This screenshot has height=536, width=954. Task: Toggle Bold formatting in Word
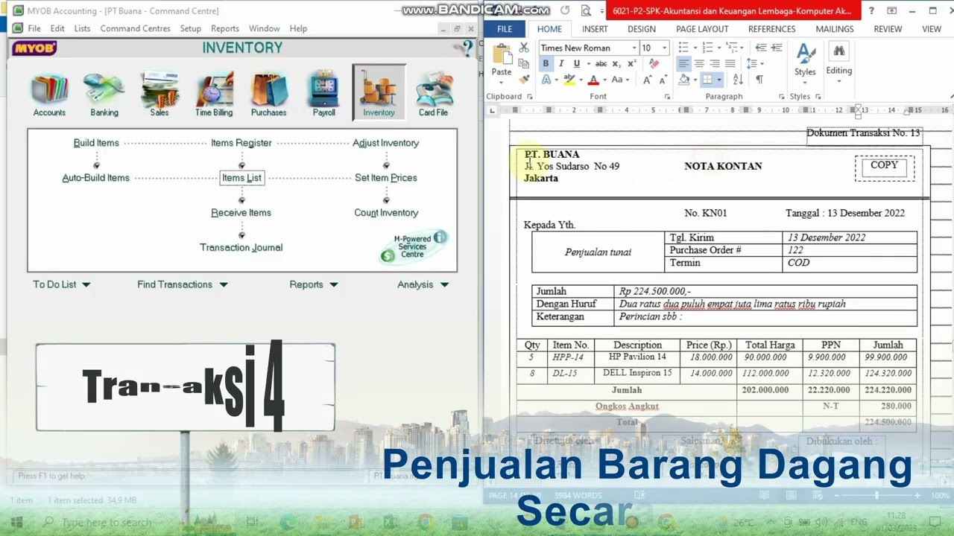click(546, 64)
